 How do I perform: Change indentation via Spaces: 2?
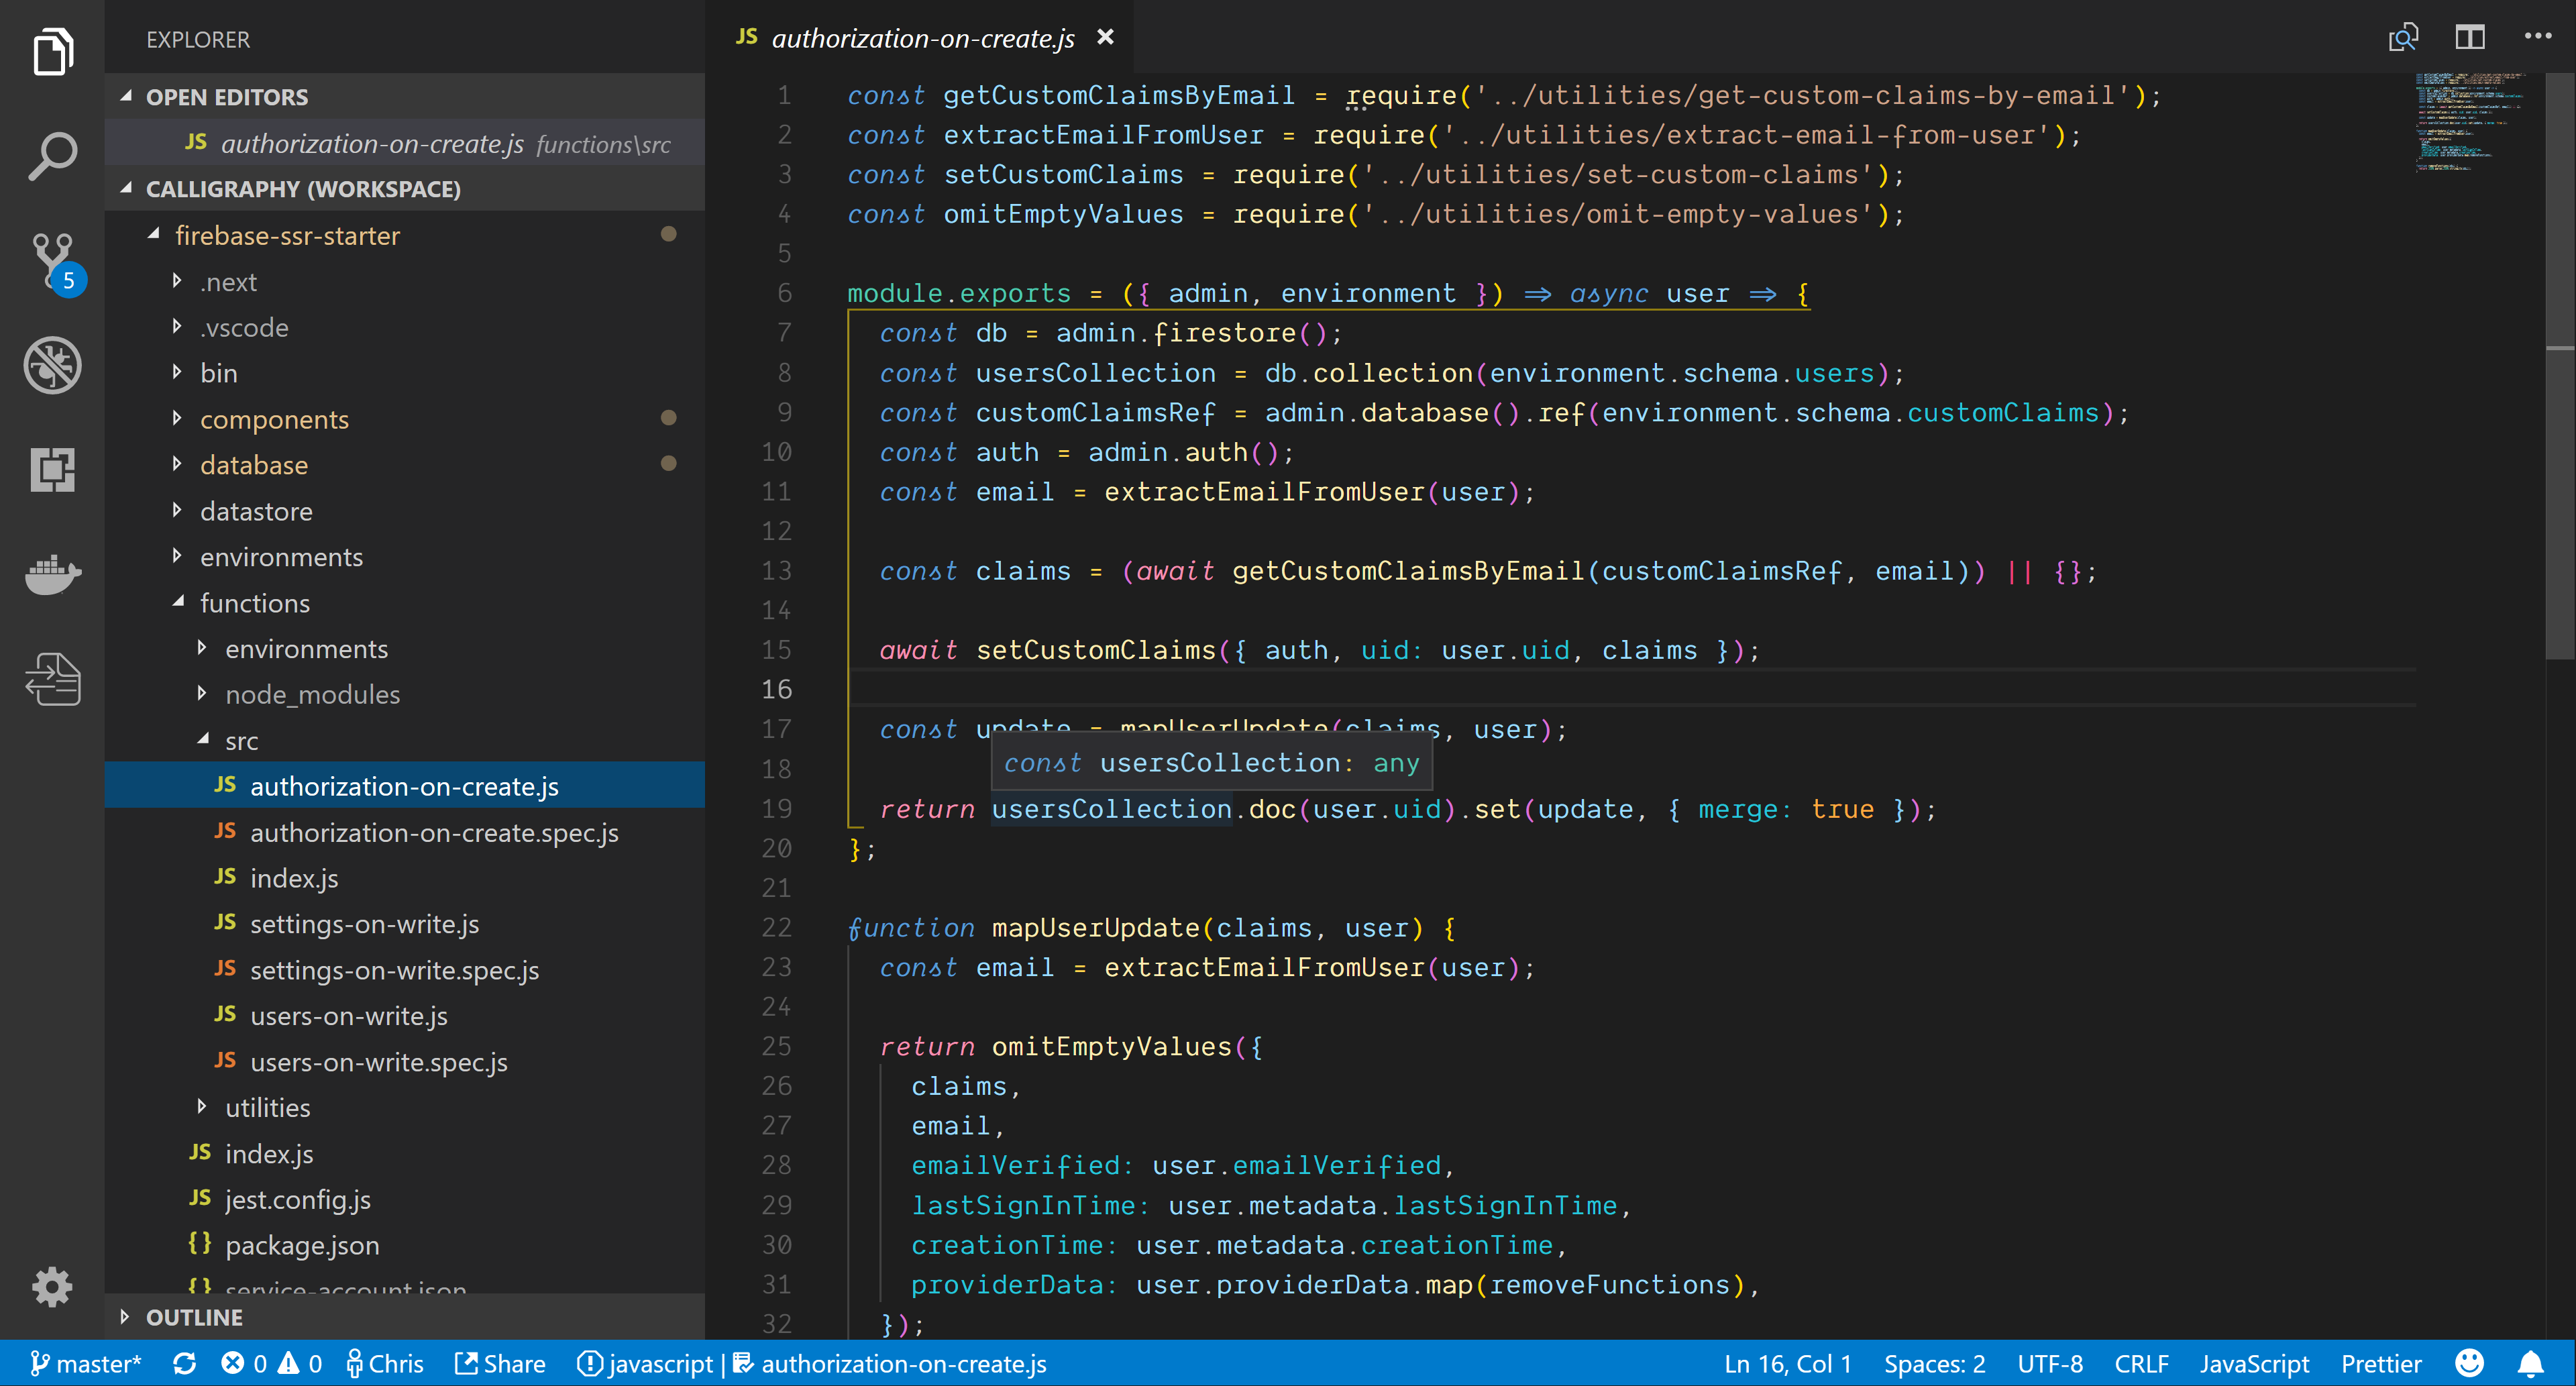coord(1934,1363)
